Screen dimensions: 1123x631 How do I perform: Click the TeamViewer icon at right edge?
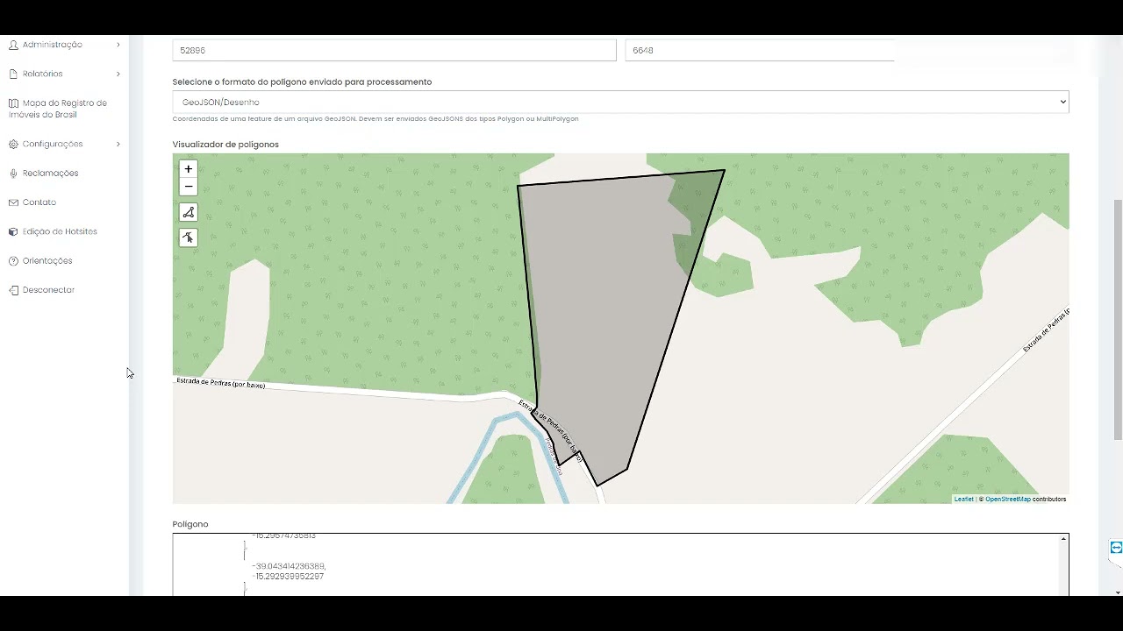1116,548
